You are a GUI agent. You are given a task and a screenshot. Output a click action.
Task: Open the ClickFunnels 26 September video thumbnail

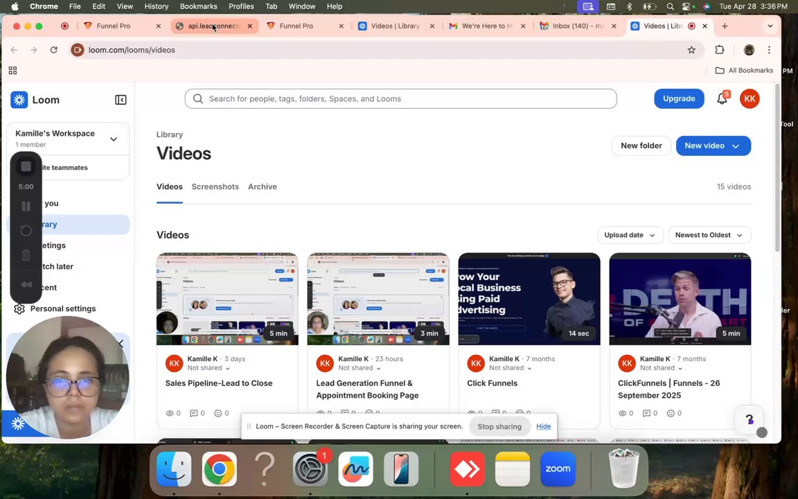click(680, 299)
